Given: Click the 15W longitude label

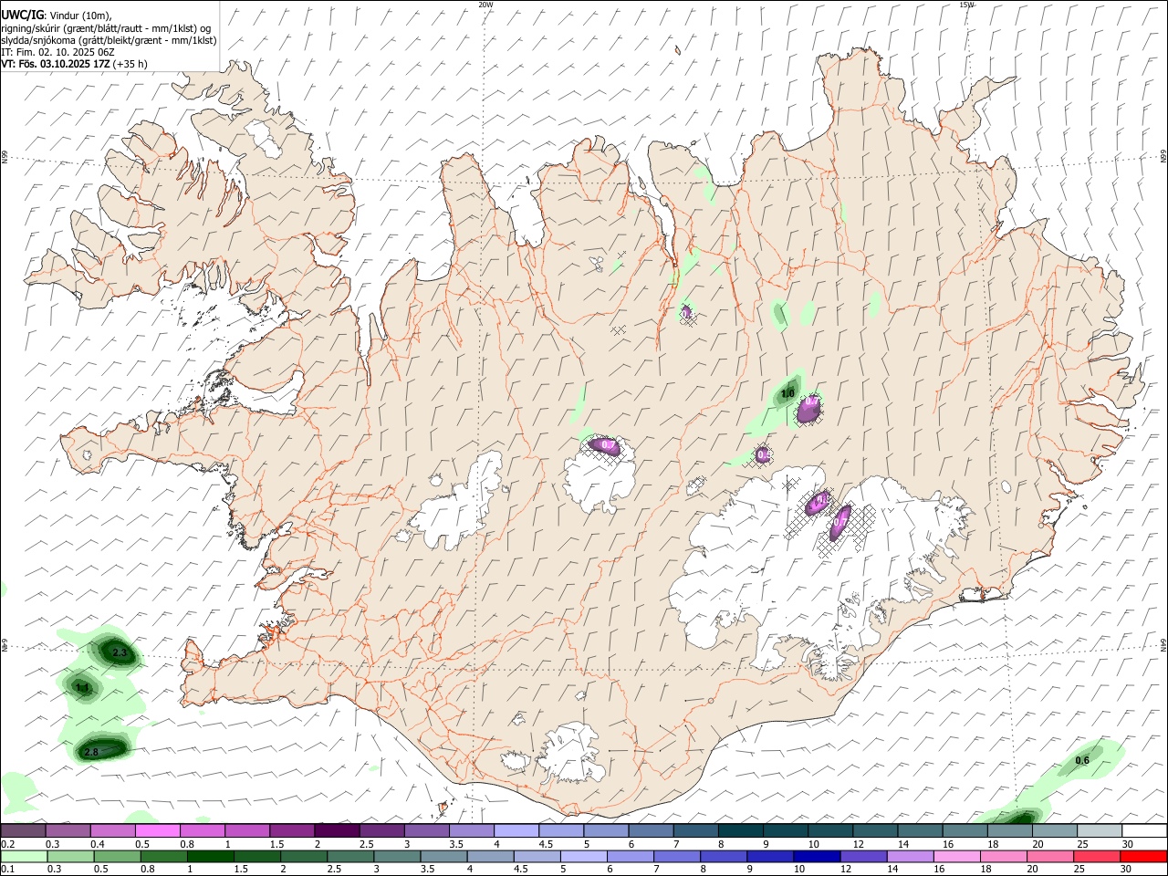Looking at the screenshot, I should coord(966,5).
